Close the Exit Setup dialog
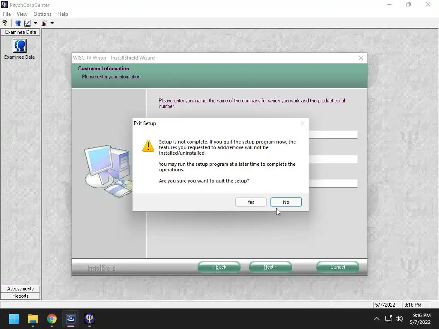 [302, 123]
